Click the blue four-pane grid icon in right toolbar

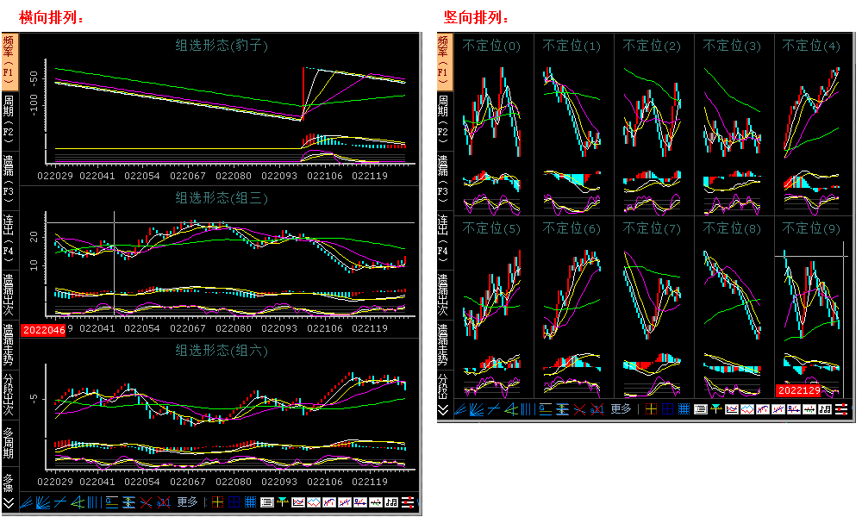668,409
